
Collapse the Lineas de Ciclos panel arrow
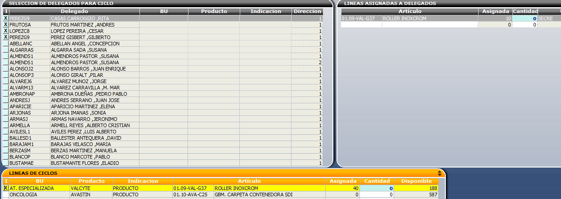[x=440, y=173]
